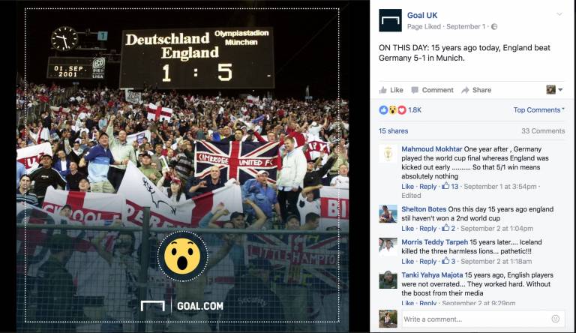Click the Comment action on the post
The height and width of the screenshot is (333, 576).
point(432,90)
